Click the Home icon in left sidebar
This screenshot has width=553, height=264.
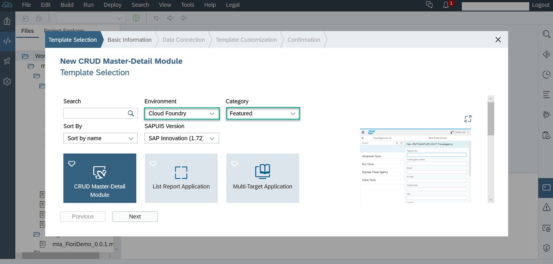point(7,21)
